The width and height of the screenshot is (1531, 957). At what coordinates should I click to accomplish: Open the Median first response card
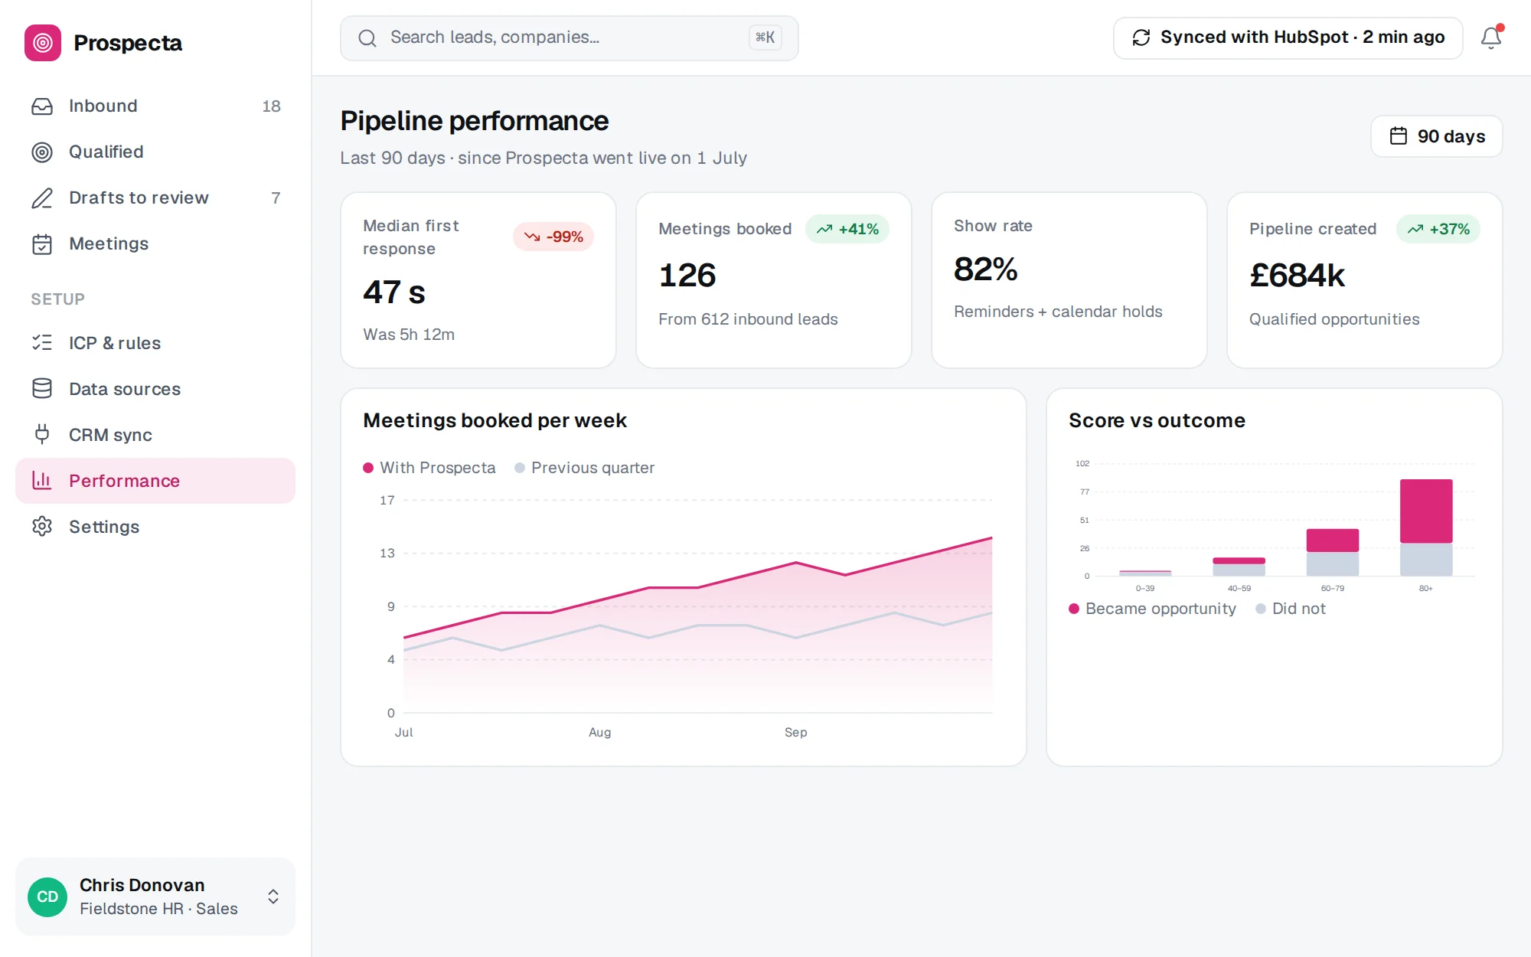coord(478,280)
